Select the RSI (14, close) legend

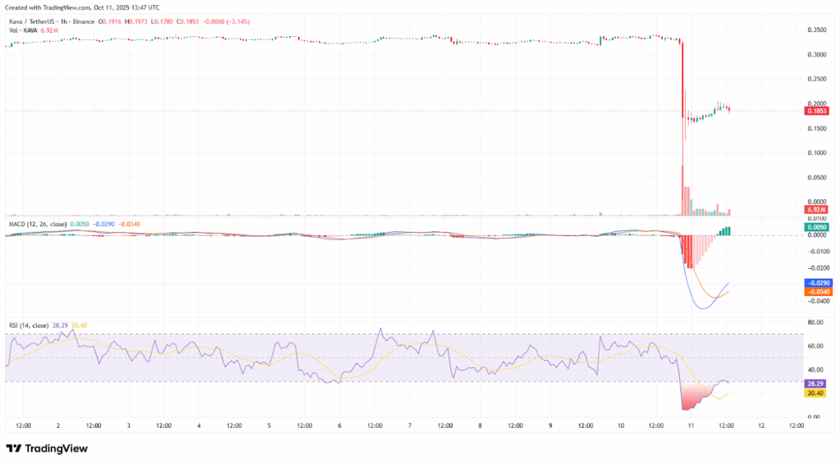[29, 325]
